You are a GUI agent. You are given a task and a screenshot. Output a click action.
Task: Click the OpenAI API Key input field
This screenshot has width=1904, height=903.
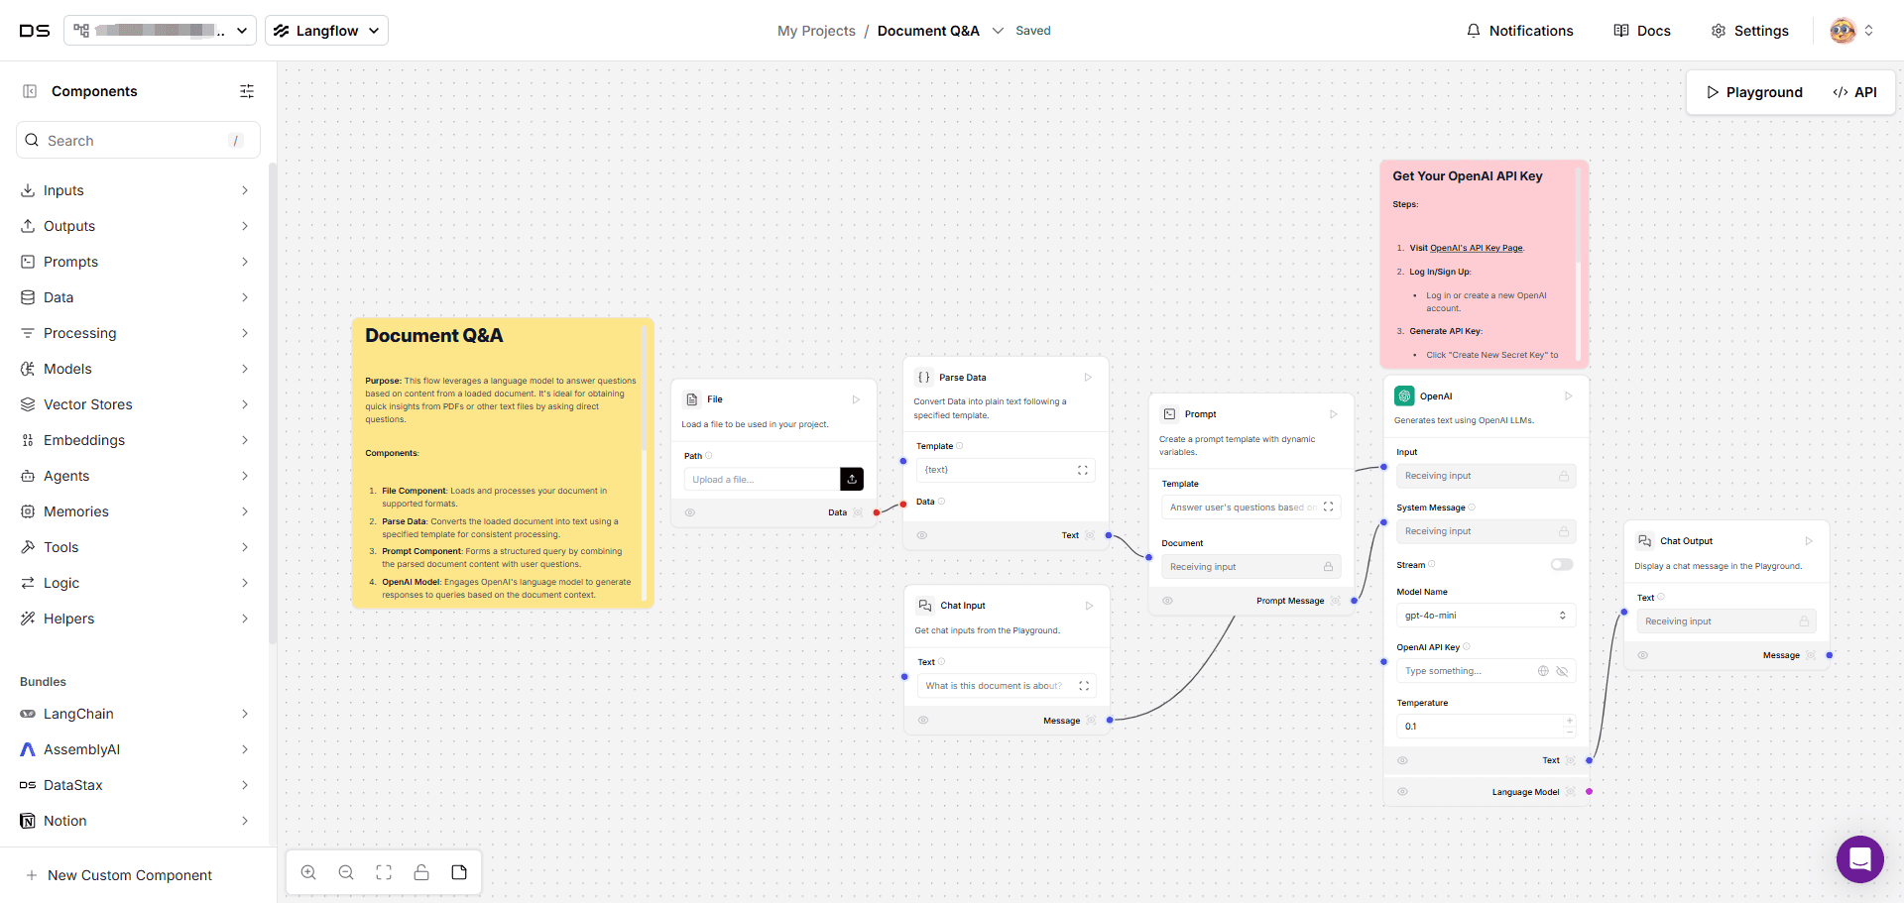[x=1486, y=671]
